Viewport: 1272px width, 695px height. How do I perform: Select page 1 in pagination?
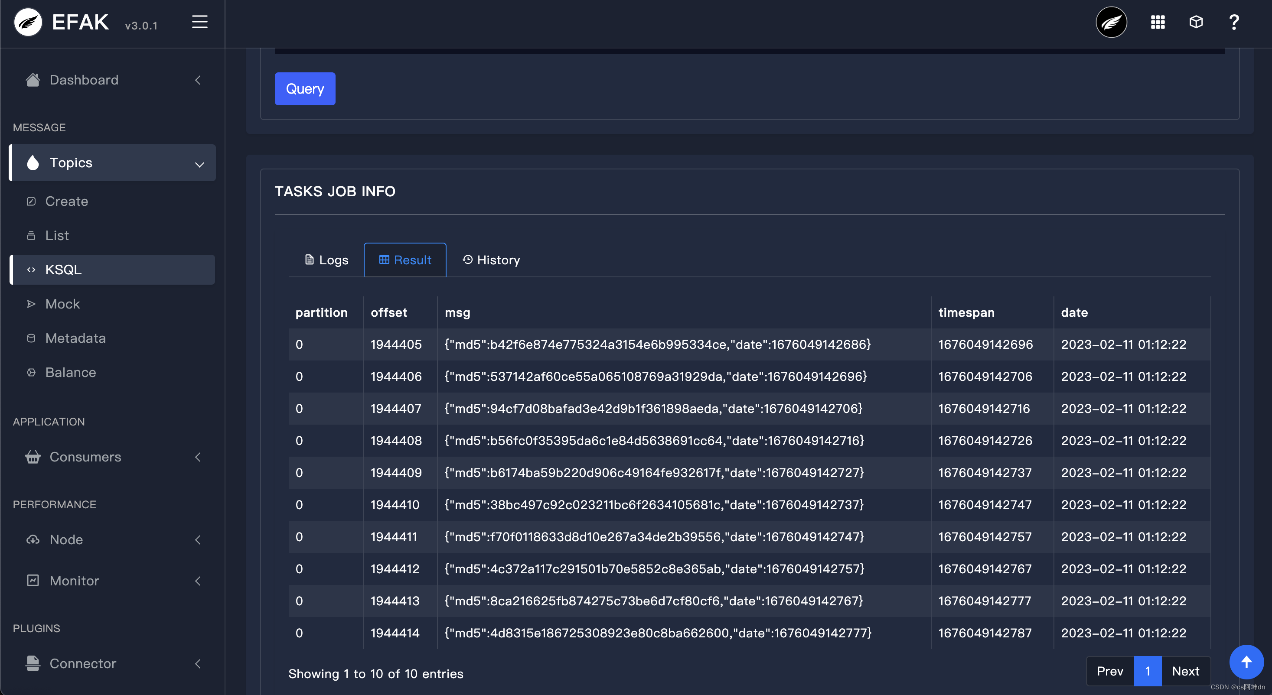point(1148,671)
